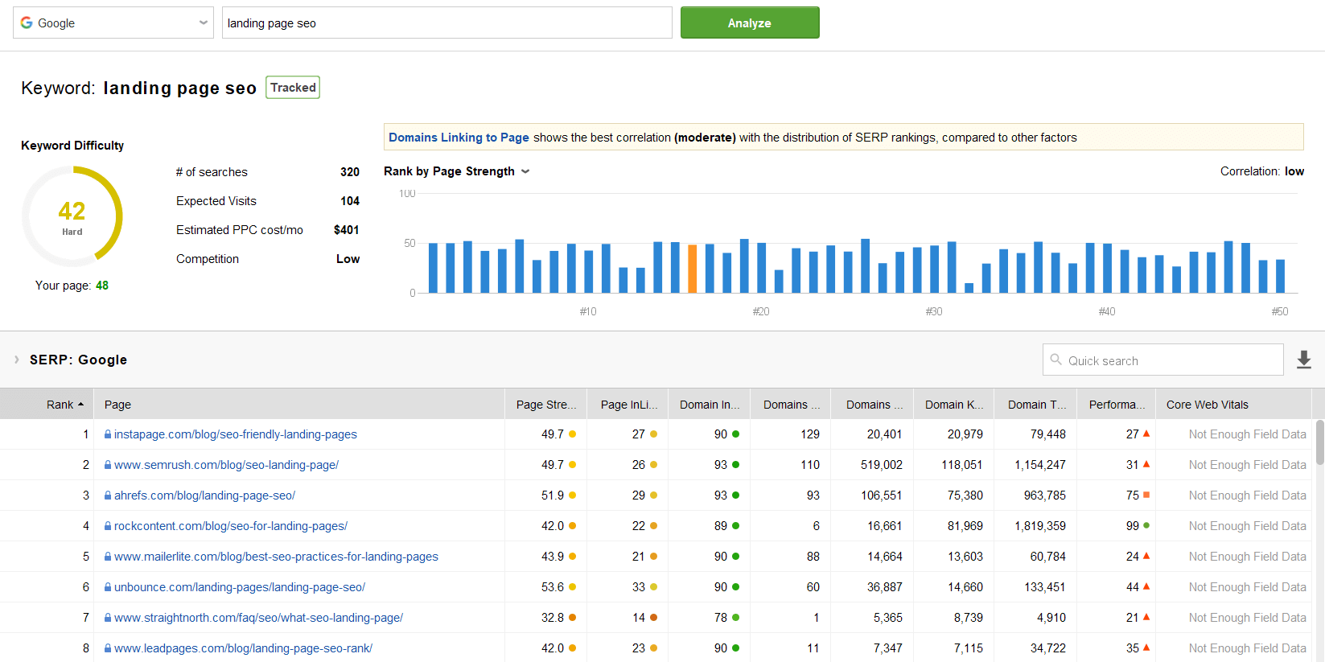Viewport: 1325px width, 662px height.
Task: Open www.semrush.com seo-landing-page link
Action: point(226,465)
